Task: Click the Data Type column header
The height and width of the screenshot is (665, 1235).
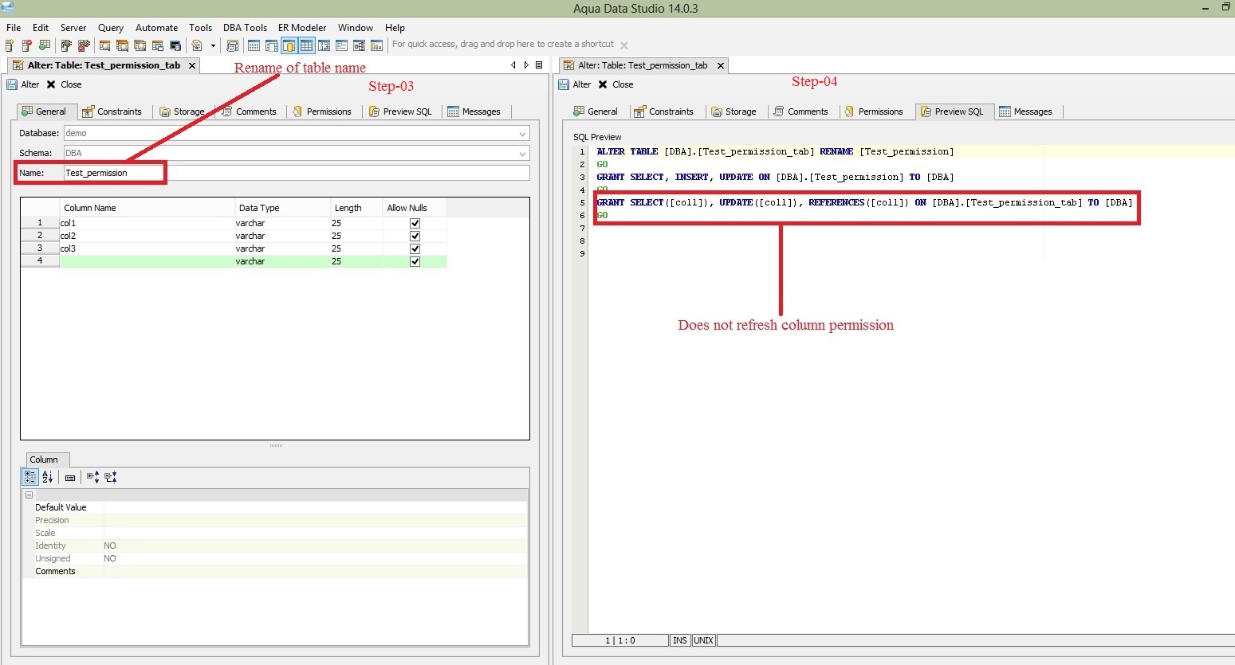Action: tap(282, 208)
